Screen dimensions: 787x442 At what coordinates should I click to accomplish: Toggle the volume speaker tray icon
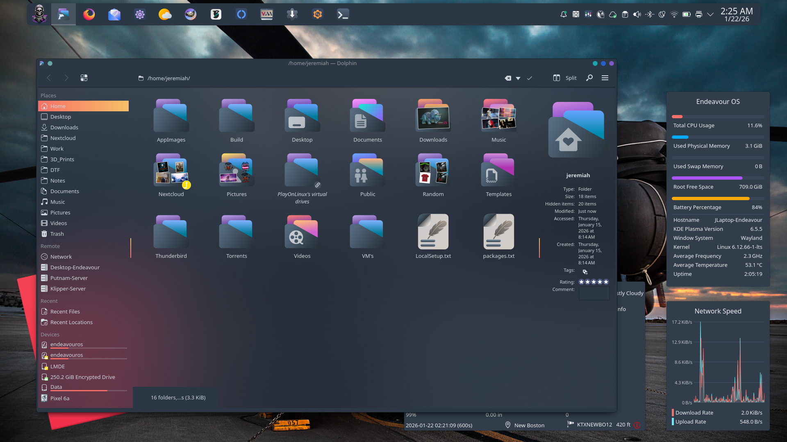coord(637,15)
